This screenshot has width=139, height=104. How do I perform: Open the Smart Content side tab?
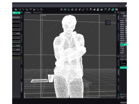click(x=22, y=27)
